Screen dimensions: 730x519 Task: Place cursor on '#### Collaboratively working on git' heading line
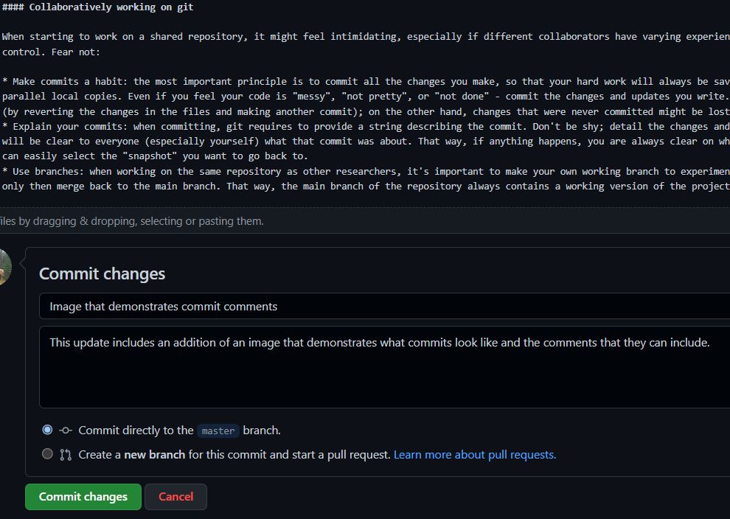(98, 7)
